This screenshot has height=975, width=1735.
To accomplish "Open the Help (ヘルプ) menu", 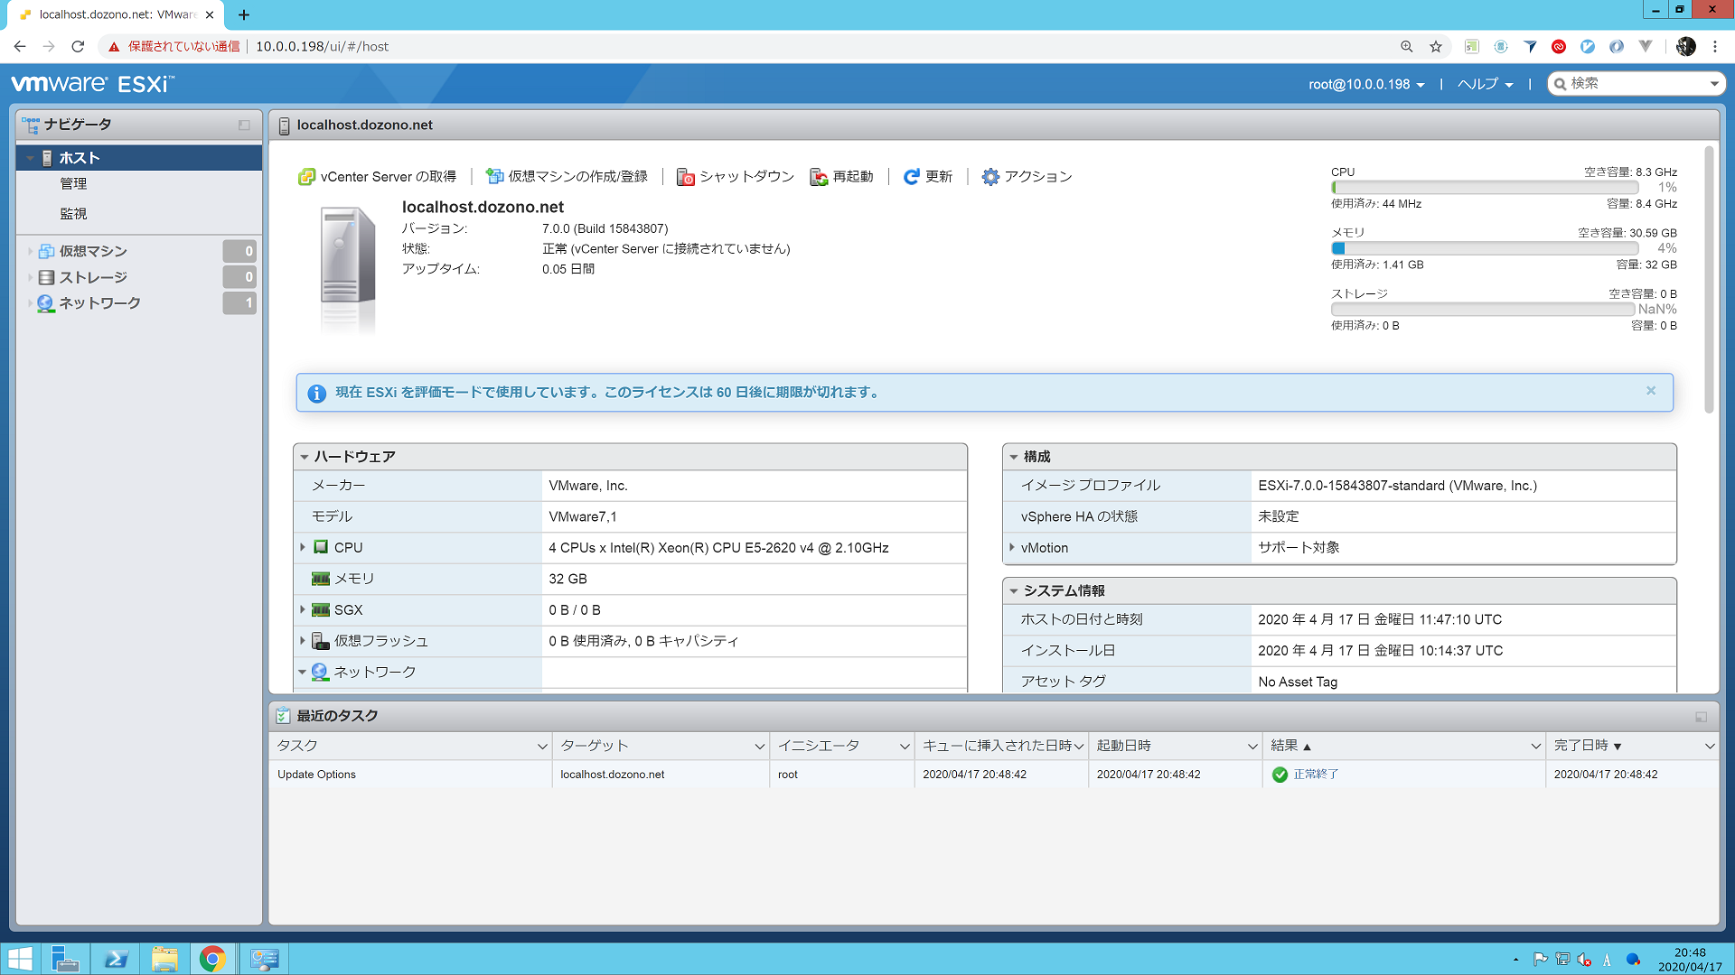I will click(x=1485, y=84).
